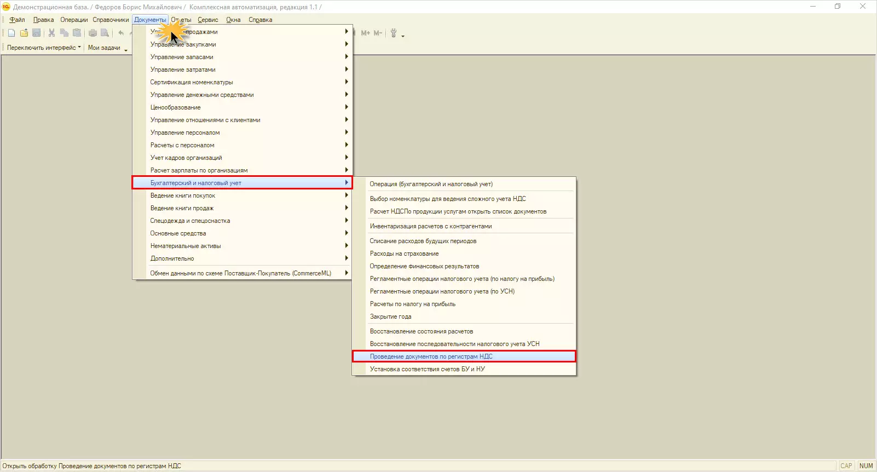Open the Справка menu
Image resolution: width=877 pixels, height=472 pixels.
261,20
